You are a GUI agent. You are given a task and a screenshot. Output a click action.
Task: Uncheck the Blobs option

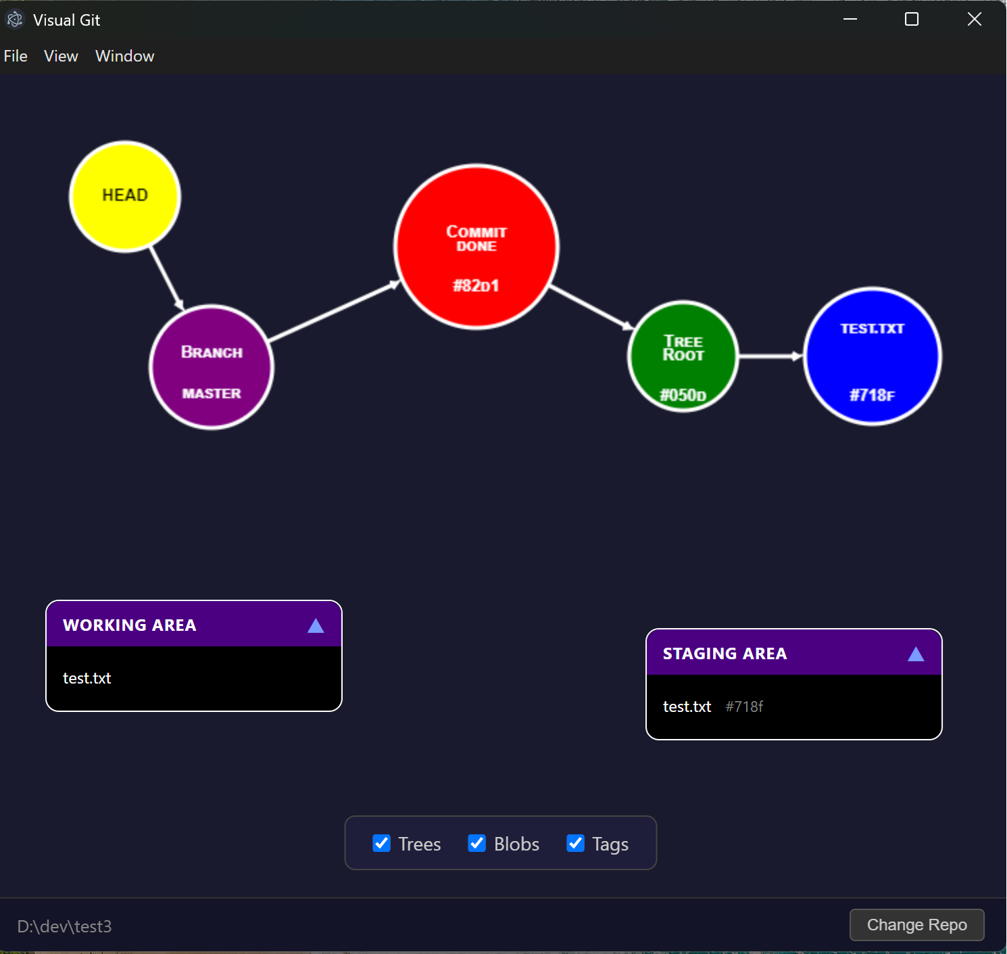click(477, 843)
